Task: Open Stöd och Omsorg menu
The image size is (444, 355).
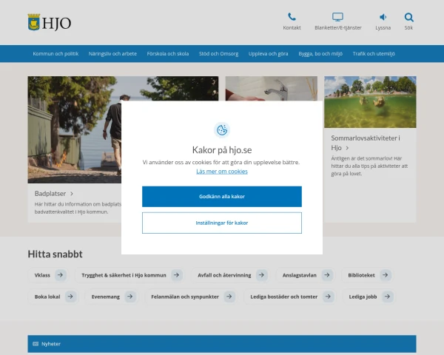Action: click(x=218, y=53)
